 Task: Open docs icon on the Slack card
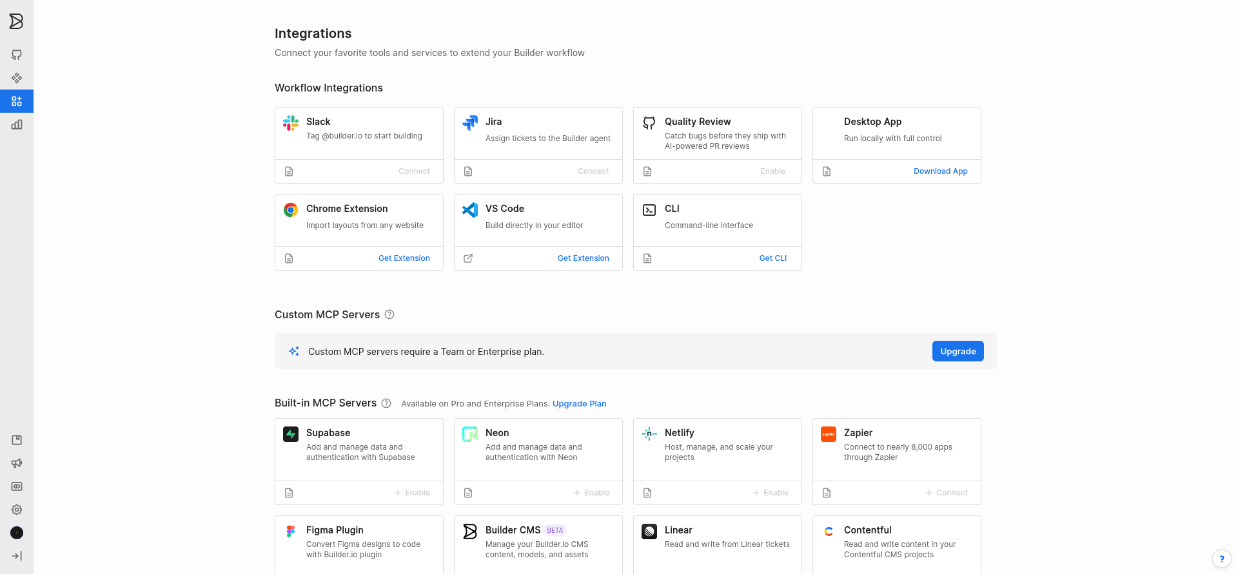pos(289,171)
